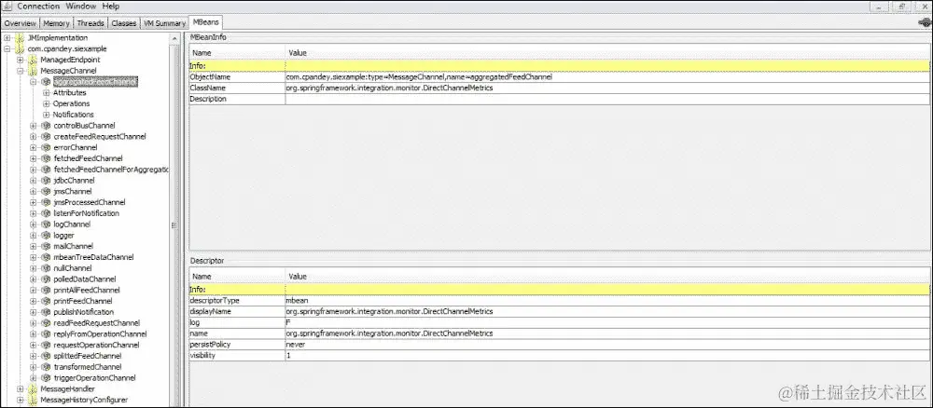Click the fetchedFeedChannel bean icon

pyautogui.click(x=46, y=158)
